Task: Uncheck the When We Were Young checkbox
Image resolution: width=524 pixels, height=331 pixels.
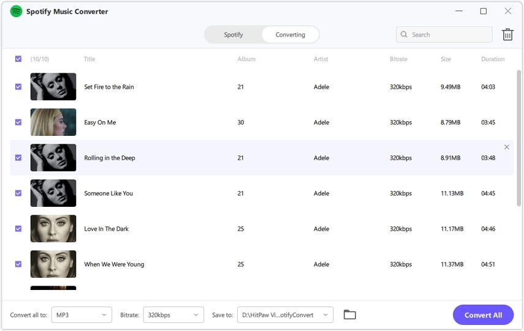Action: 18,264
